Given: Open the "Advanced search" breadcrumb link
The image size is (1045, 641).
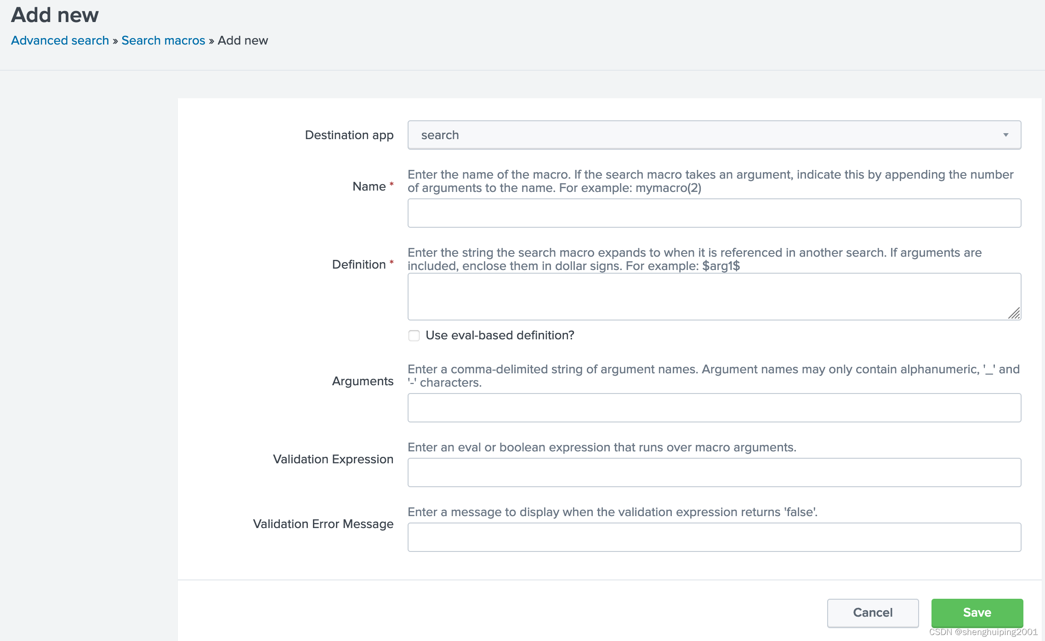Looking at the screenshot, I should pyautogui.click(x=60, y=40).
